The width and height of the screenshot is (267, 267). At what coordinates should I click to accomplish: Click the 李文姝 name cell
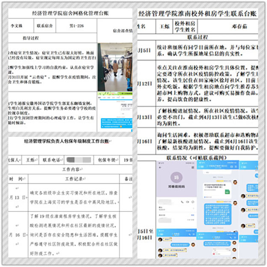click(x=16, y=25)
